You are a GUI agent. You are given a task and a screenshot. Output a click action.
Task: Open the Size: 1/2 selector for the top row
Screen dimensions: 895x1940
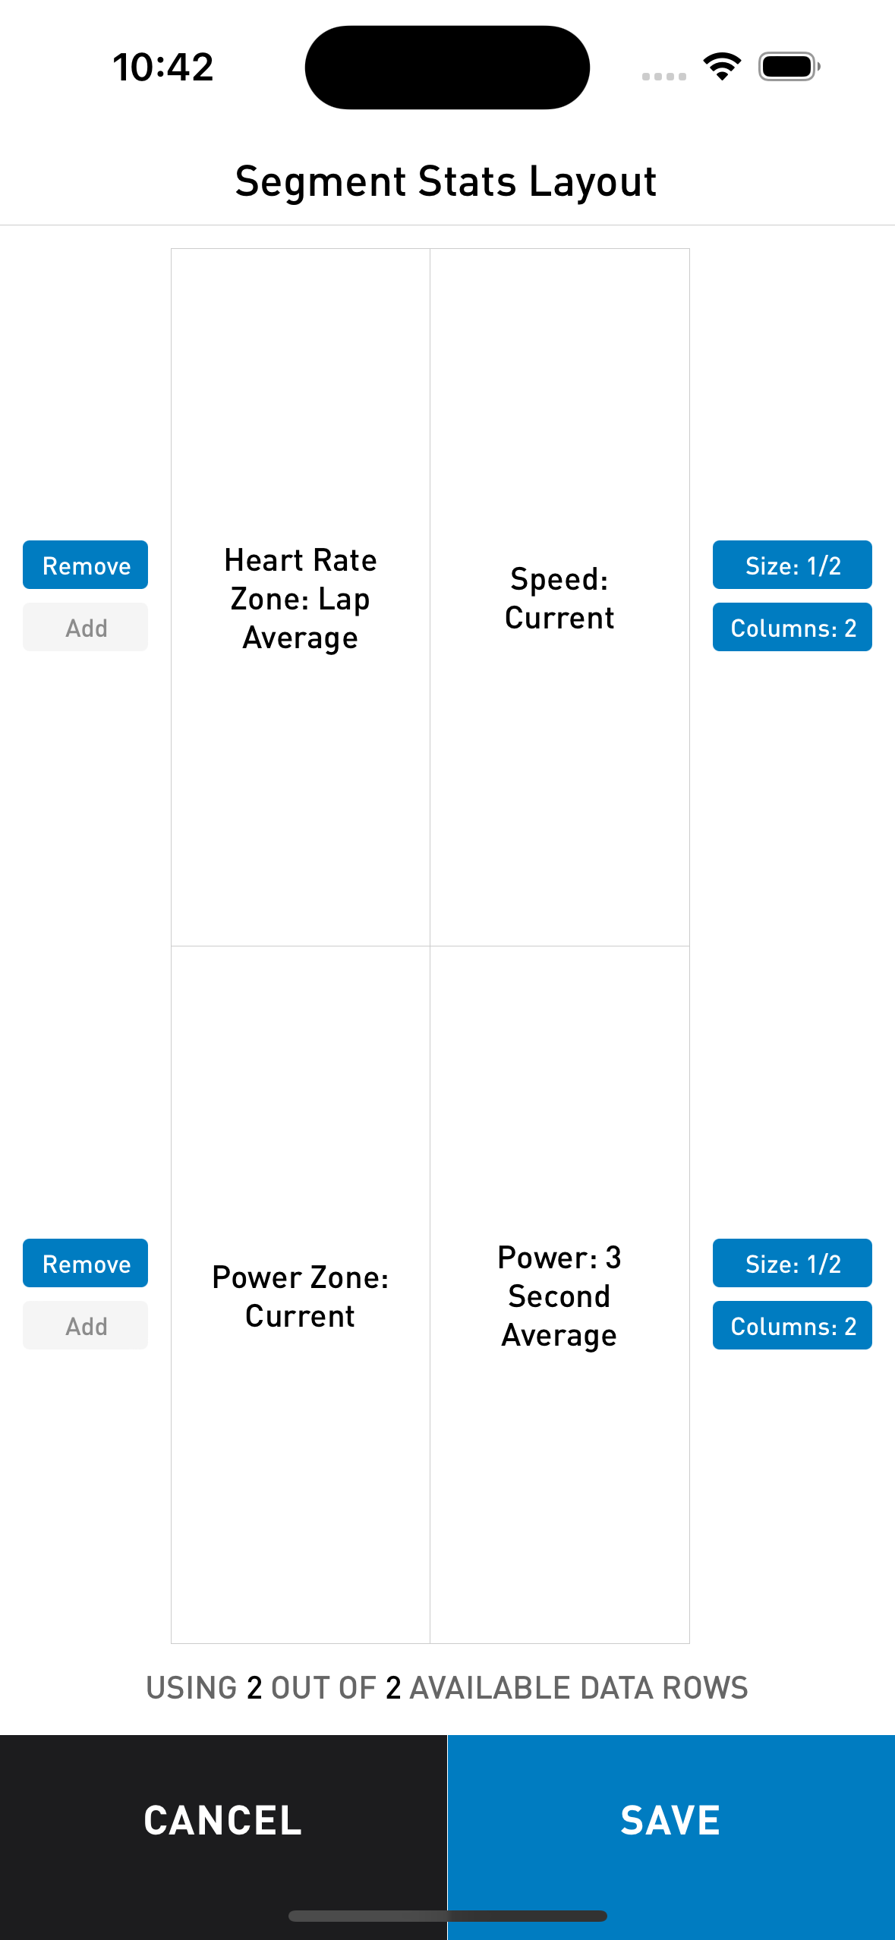pyautogui.click(x=792, y=565)
